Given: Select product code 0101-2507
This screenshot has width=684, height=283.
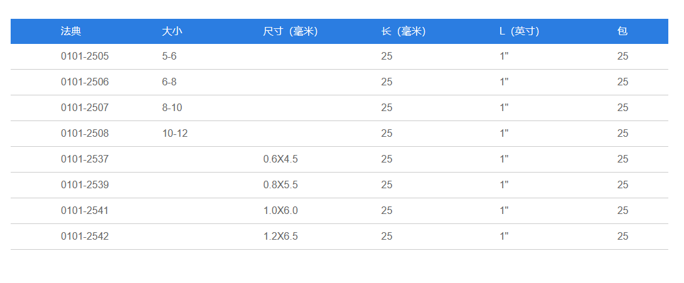Looking at the screenshot, I should point(85,108).
